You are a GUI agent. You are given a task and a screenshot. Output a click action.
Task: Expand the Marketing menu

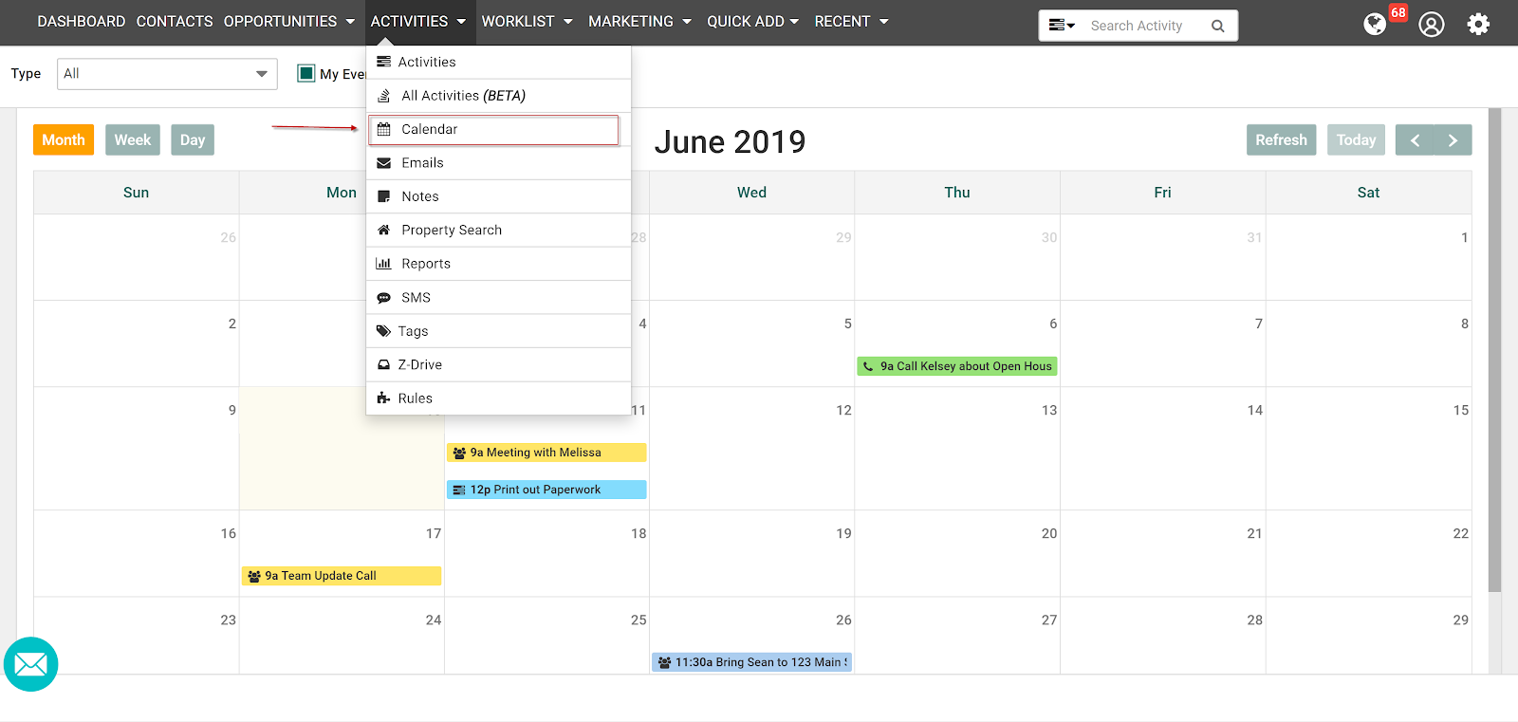[x=639, y=21]
